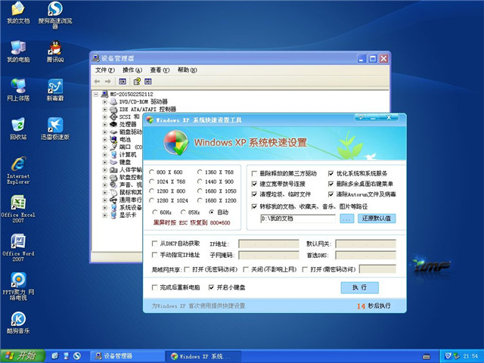Viewport: 484px width, 363px height.
Task: Open the My Computer desktop icon
Action: coord(18,51)
